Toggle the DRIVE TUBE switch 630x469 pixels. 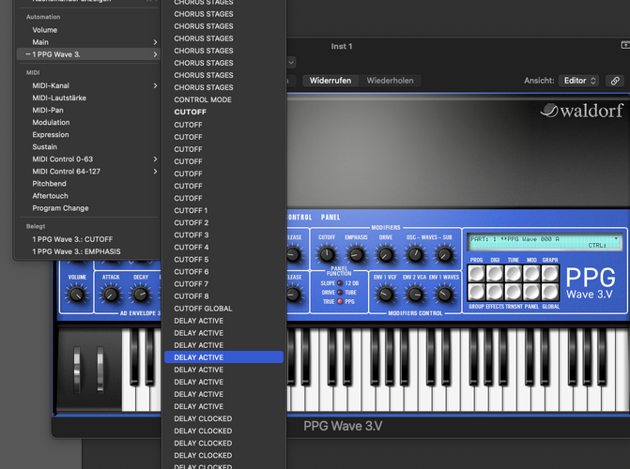click(340, 293)
